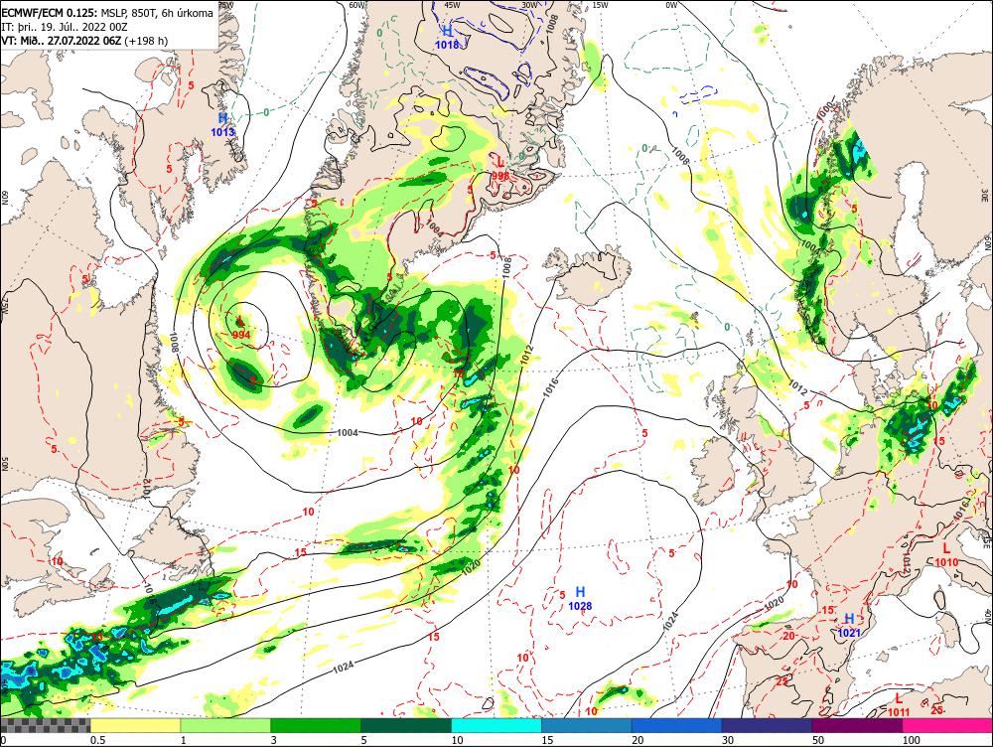Click the dark green 5–10 legend swatch
Image resolution: width=993 pixels, height=747 pixels.
(x=406, y=725)
